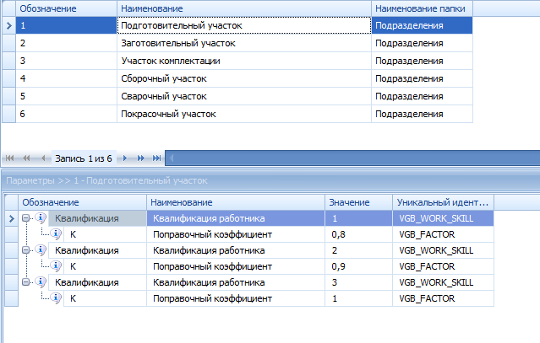This screenshot has height=343, width=540.
Task: Collapse the Квалификация node with value 1
Action: coord(27,219)
